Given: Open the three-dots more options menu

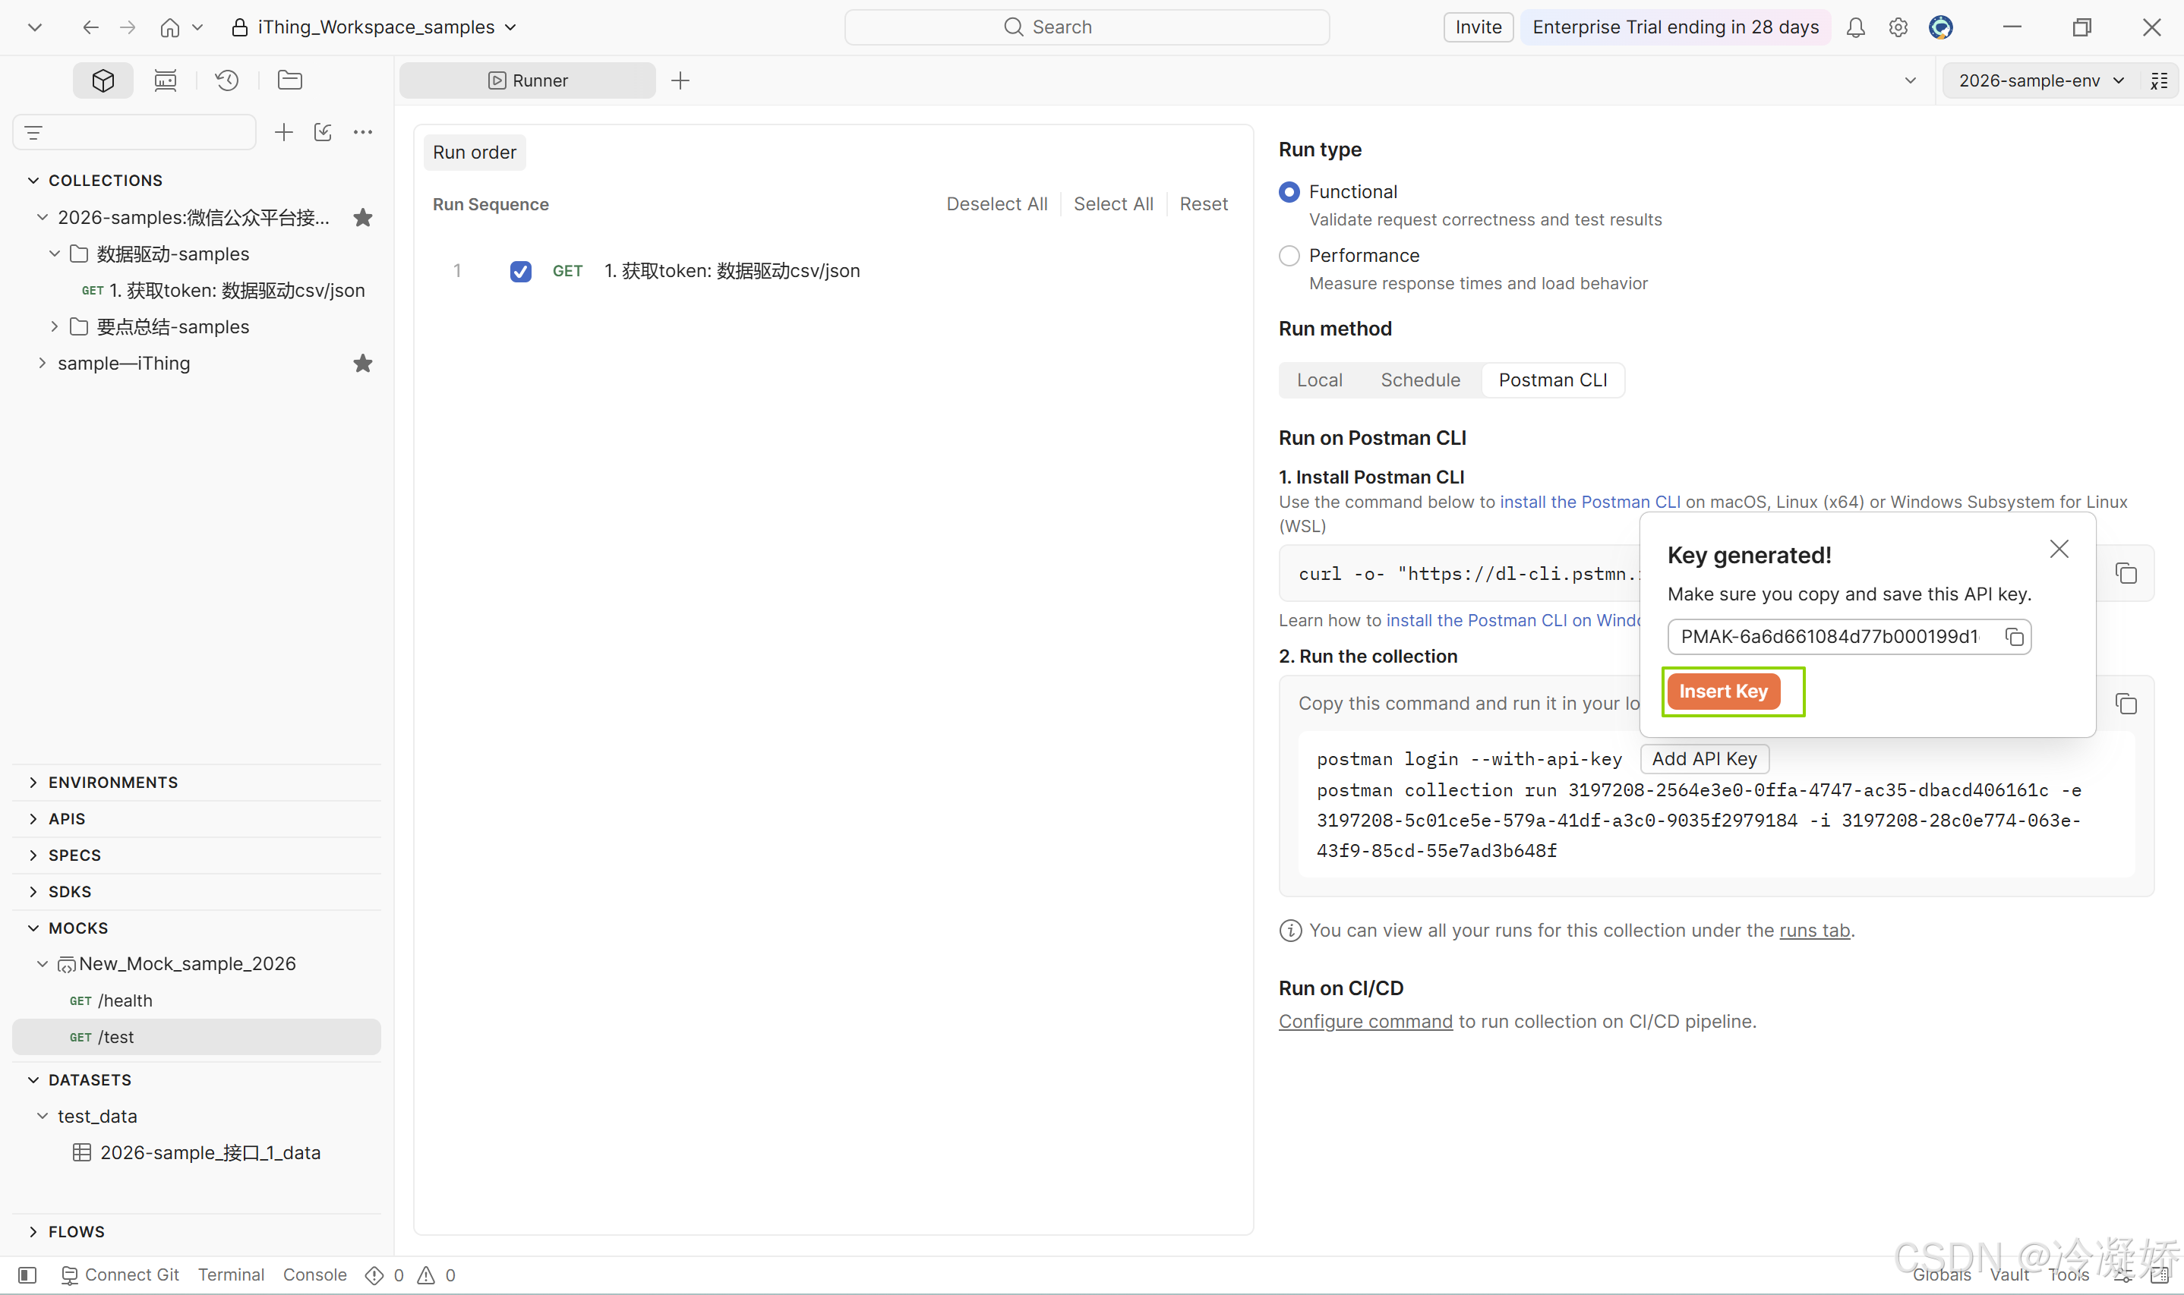Looking at the screenshot, I should click(363, 133).
